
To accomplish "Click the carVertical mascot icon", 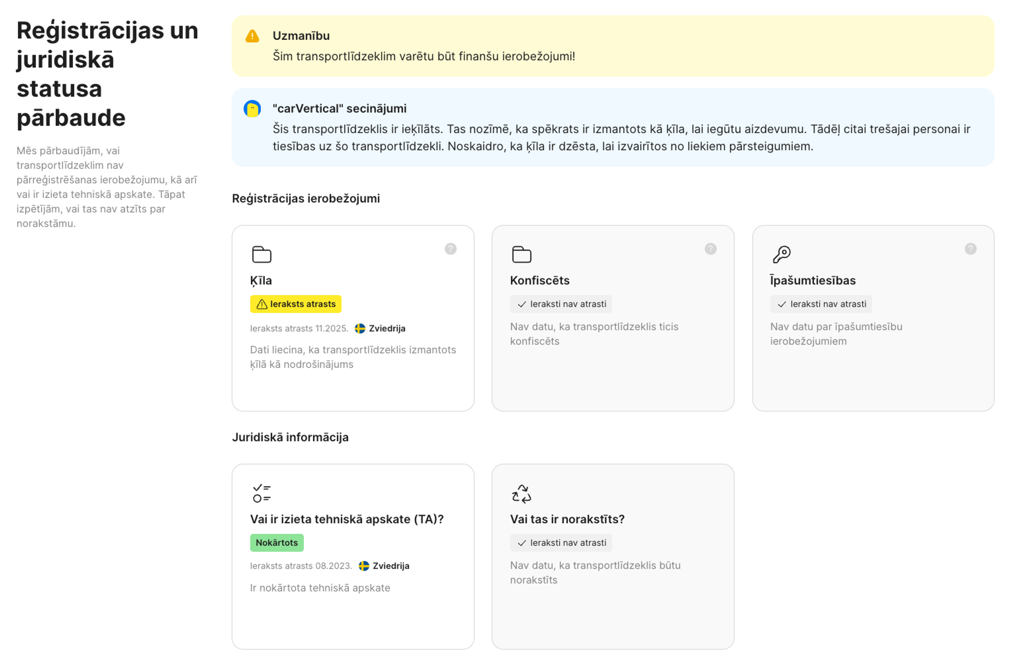I will [x=252, y=108].
